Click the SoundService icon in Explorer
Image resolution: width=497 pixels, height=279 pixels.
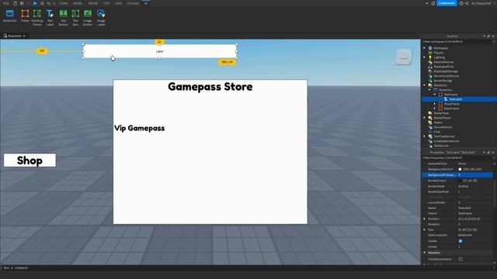click(x=430, y=127)
